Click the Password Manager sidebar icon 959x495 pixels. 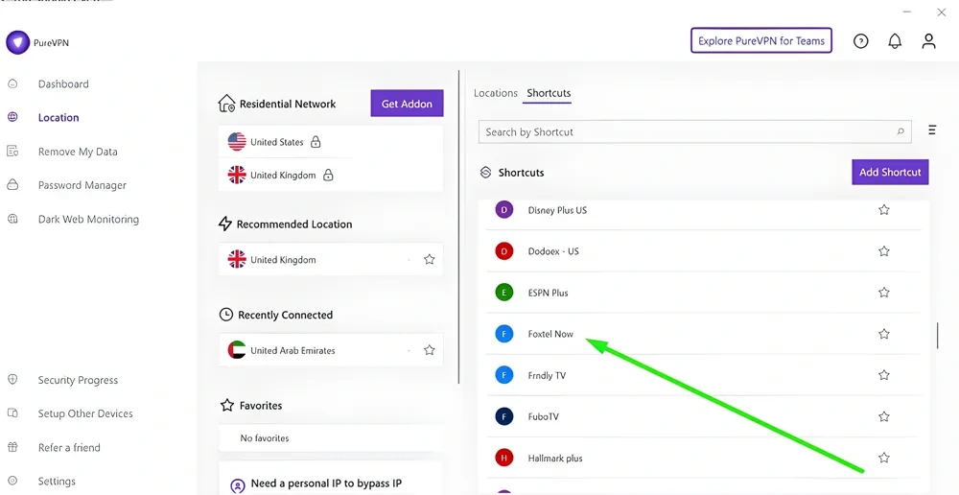12,185
